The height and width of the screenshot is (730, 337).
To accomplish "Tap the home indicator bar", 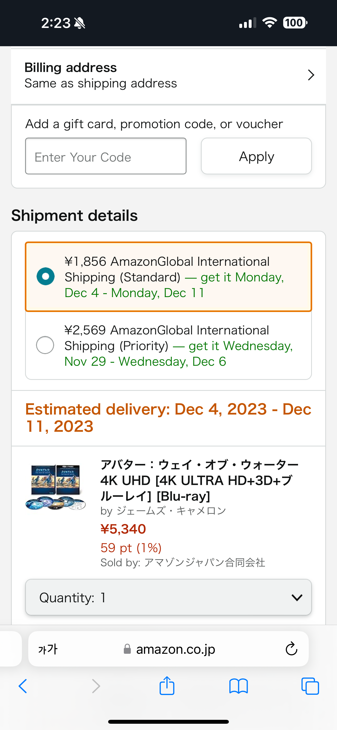I will pos(168,722).
